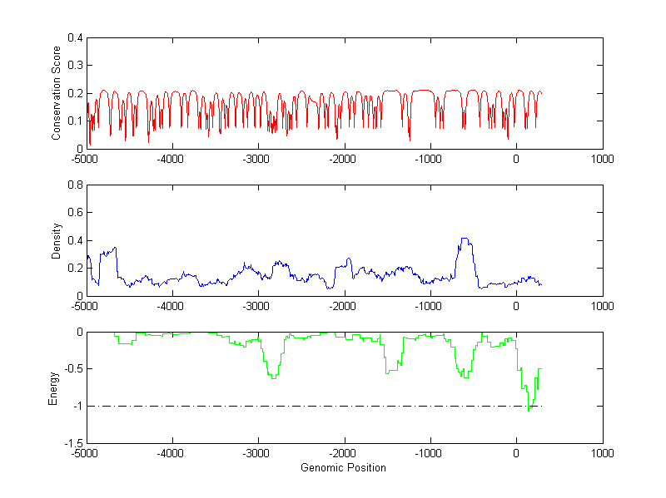666x498 pixels.
Task: Click the blue density plateau near -4800
Action: click(x=107, y=251)
